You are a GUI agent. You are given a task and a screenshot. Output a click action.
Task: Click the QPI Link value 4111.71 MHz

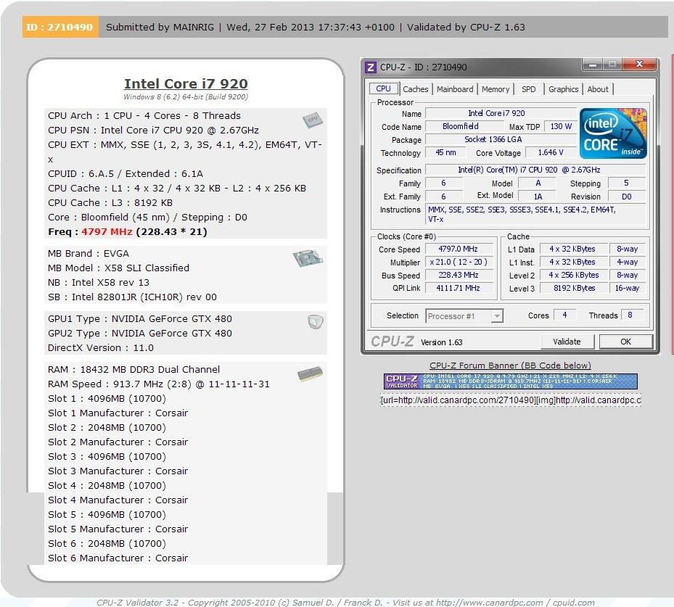click(x=459, y=288)
